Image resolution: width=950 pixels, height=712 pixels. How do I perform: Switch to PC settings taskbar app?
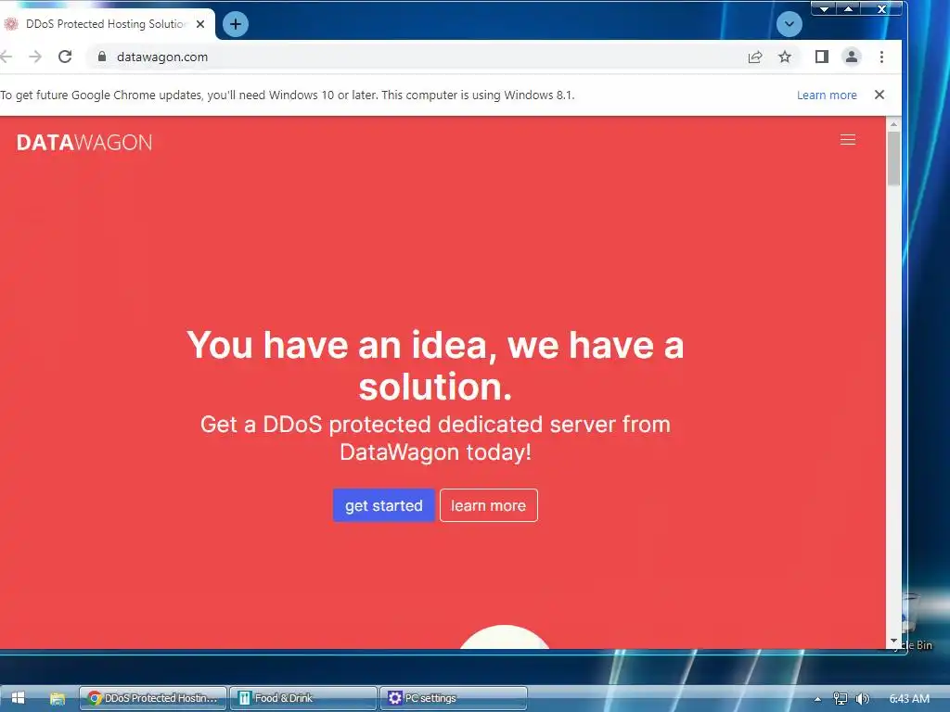coord(453,698)
